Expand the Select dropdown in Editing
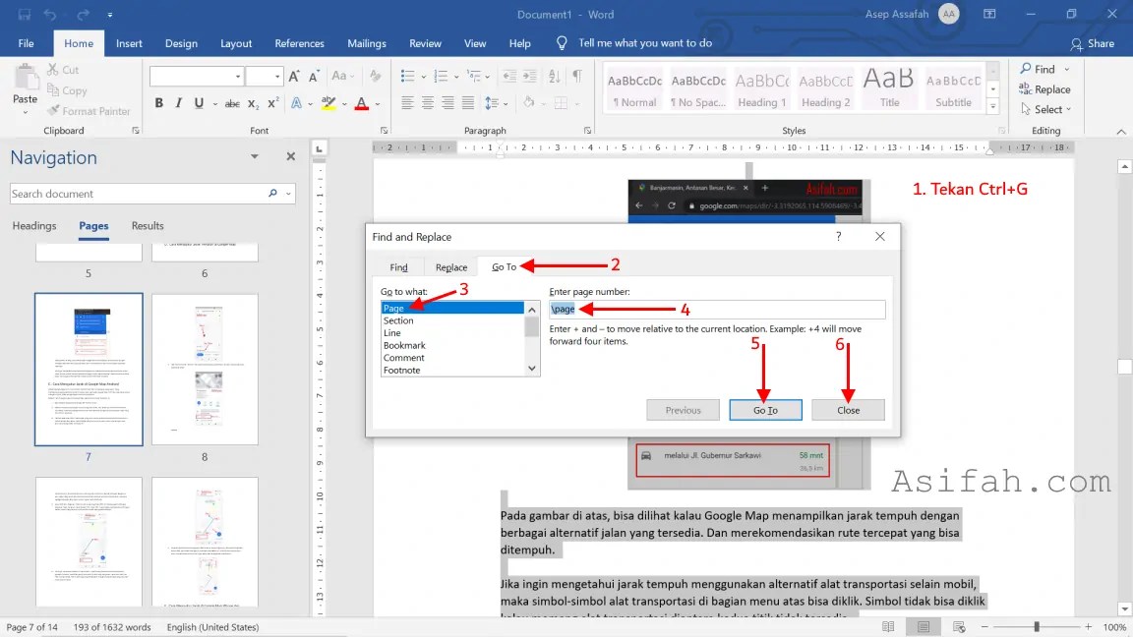1133x637 pixels. click(1047, 109)
